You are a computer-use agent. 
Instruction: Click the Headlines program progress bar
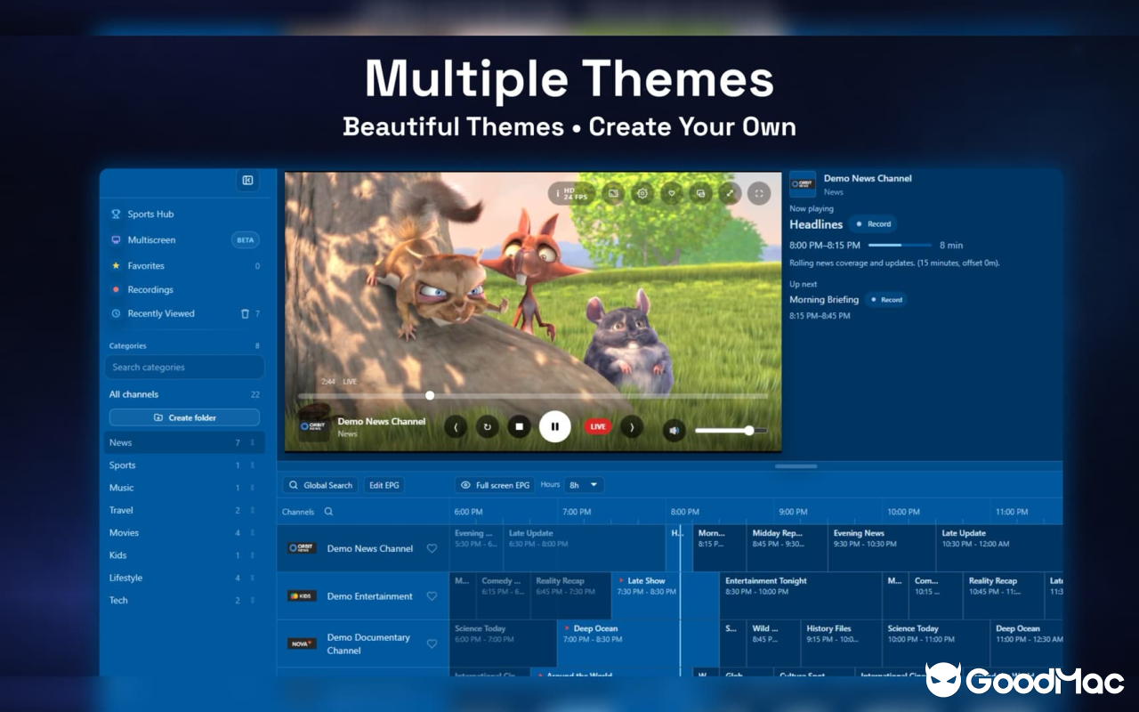[899, 245]
